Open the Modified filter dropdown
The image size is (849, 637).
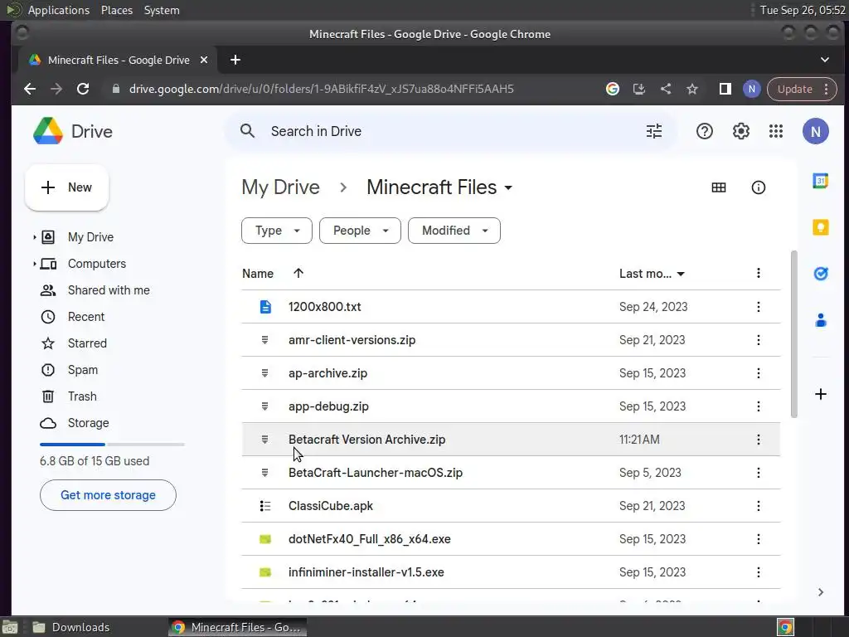pyautogui.click(x=454, y=231)
